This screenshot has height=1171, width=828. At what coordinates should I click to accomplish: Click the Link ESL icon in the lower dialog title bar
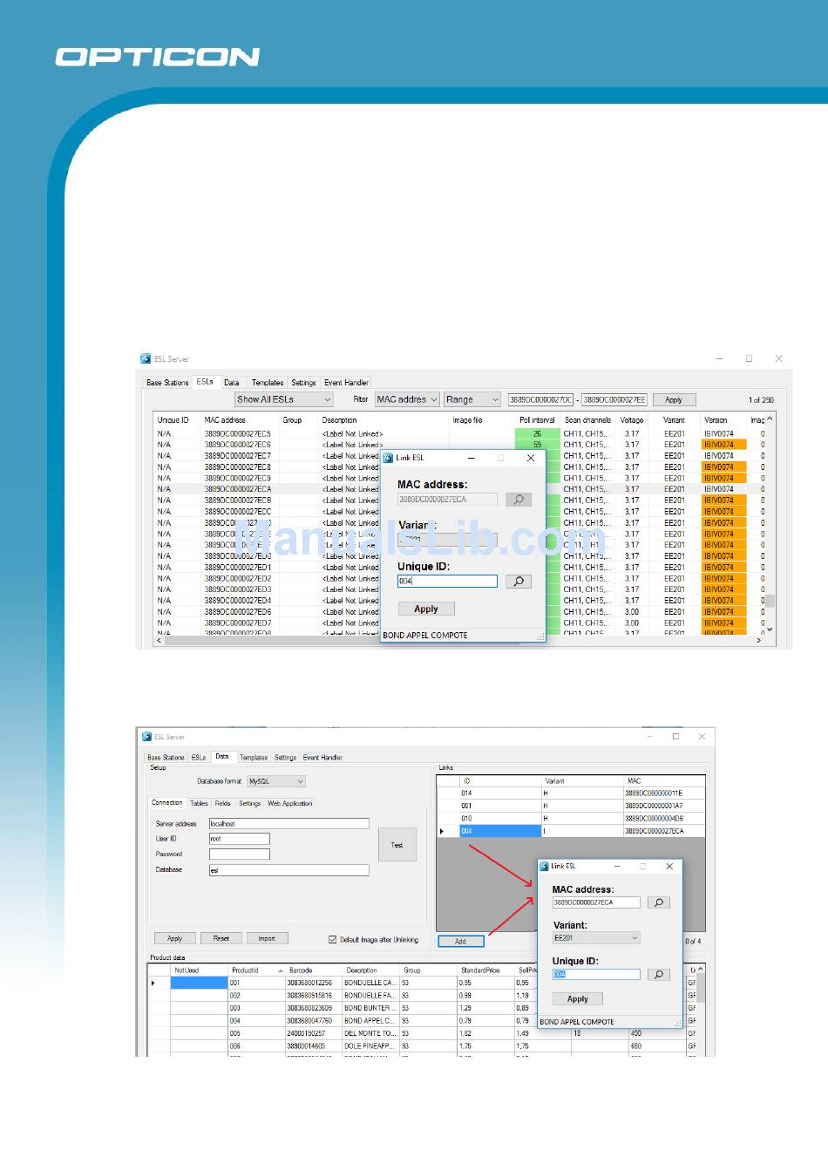[x=545, y=866]
